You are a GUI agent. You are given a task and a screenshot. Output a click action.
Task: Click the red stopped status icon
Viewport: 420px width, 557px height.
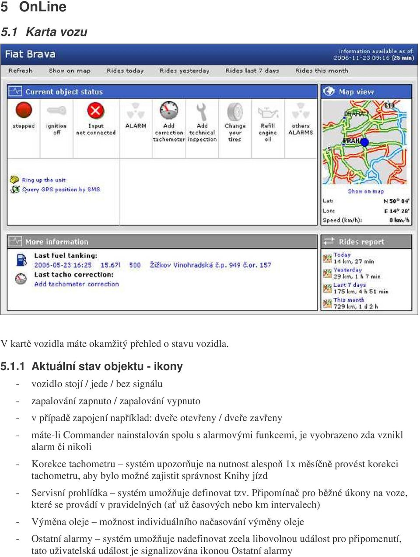(24, 110)
